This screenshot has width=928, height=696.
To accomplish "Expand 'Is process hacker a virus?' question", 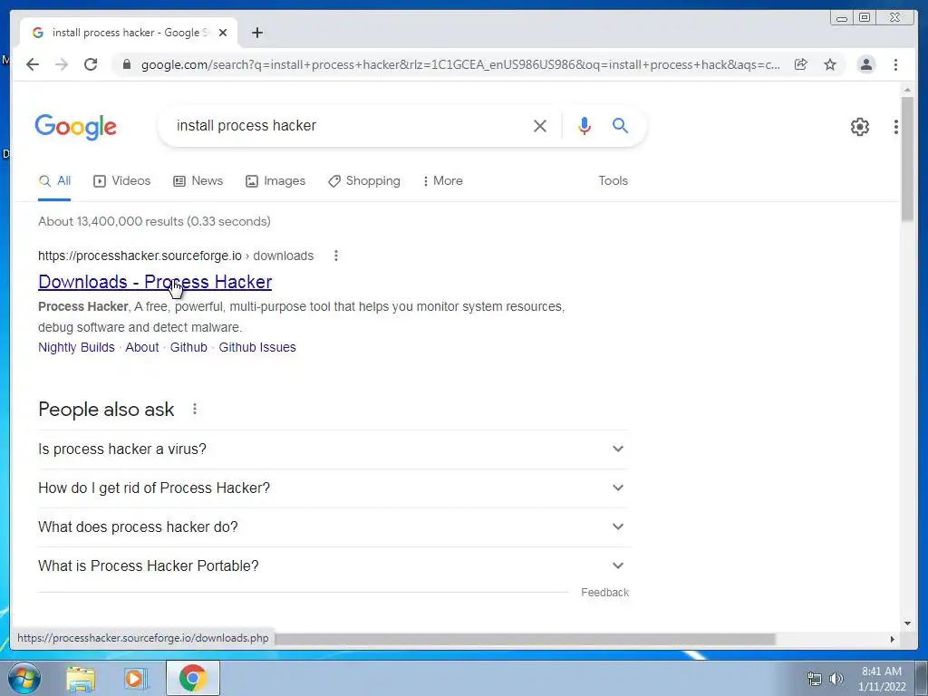I will [333, 449].
